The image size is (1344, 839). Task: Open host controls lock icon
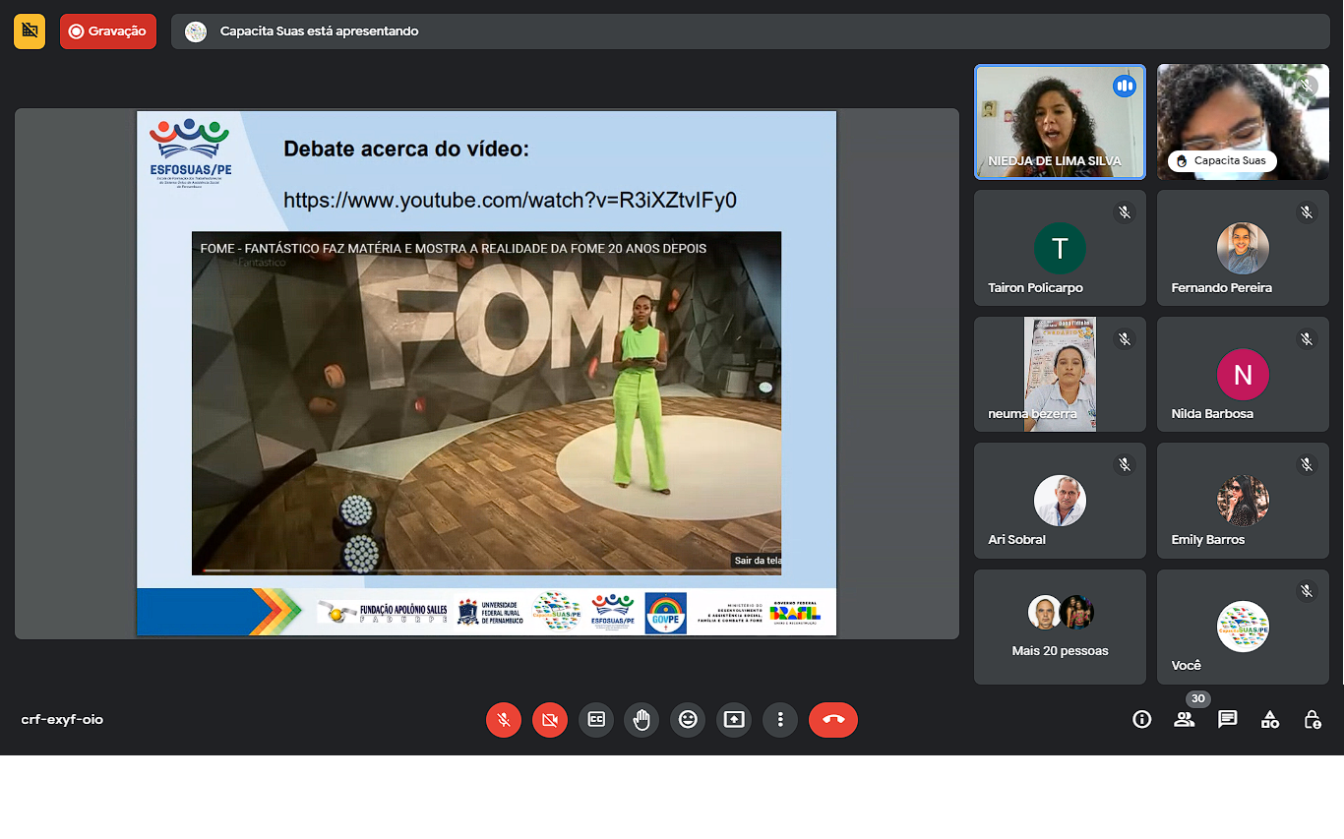pos(1313,720)
